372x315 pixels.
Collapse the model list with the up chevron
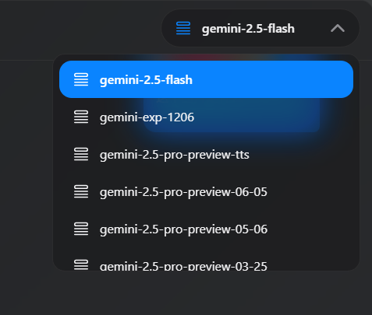pyautogui.click(x=338, y=28)
